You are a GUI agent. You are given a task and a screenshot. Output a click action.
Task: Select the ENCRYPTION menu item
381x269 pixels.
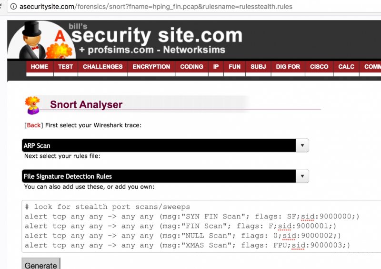click(151, 67)
